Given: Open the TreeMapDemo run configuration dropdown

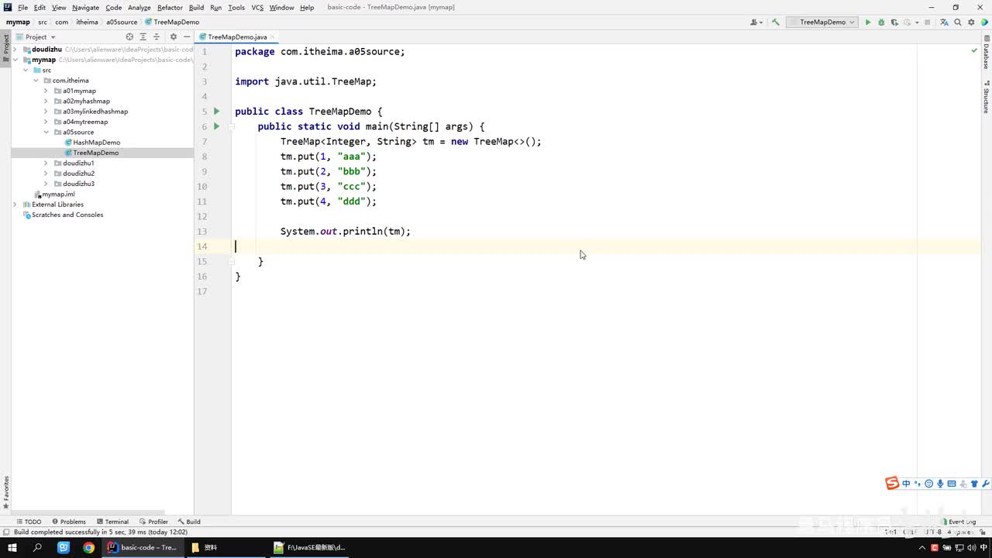Looking at the screenshot, I should (821, 22).
